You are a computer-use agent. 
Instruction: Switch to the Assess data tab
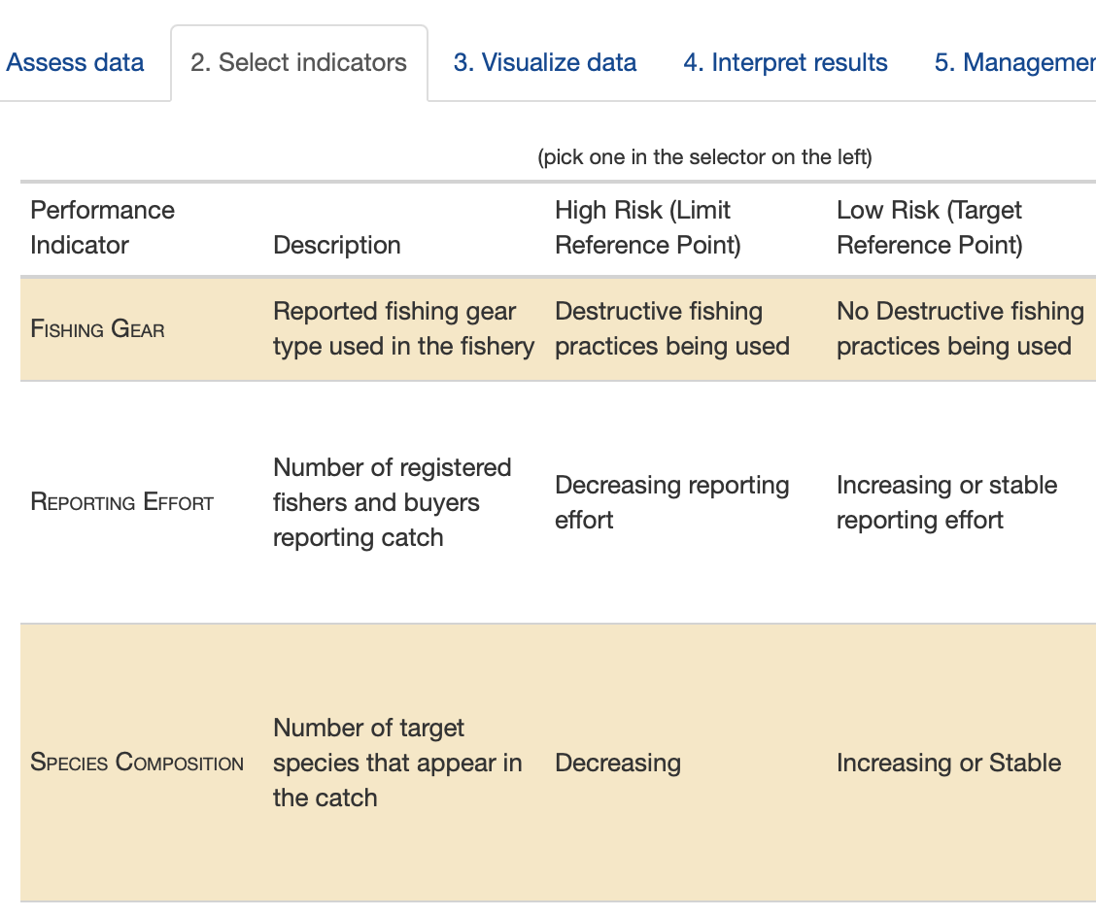[75, 62]
